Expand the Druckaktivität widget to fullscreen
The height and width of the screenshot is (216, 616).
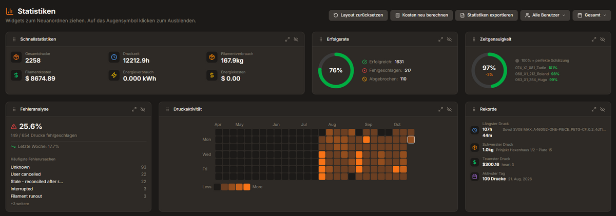[x=440, y=109]
